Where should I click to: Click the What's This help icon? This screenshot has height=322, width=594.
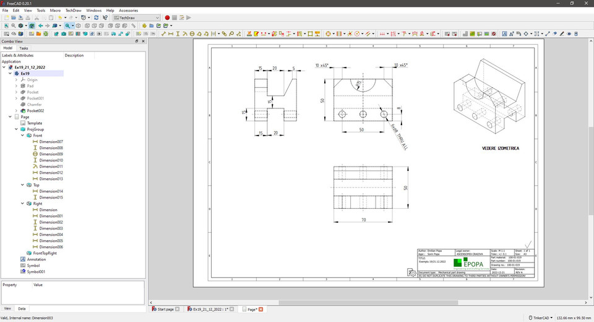(x=105, y=18)
